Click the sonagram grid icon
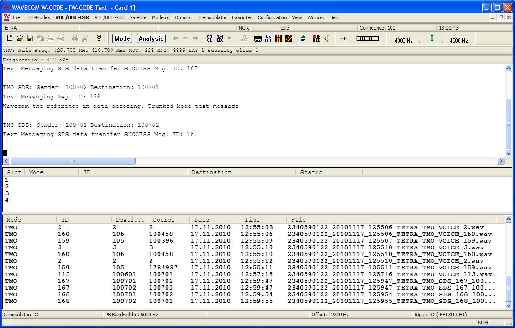 click(x=279, y=38)
